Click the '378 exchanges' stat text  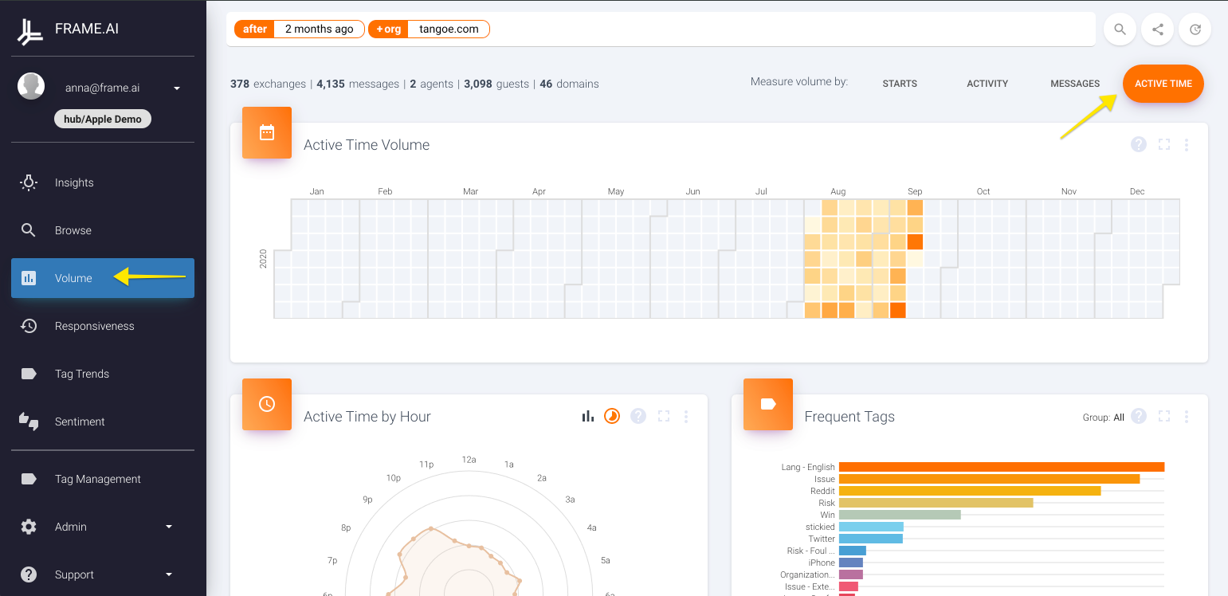(268, 84)
